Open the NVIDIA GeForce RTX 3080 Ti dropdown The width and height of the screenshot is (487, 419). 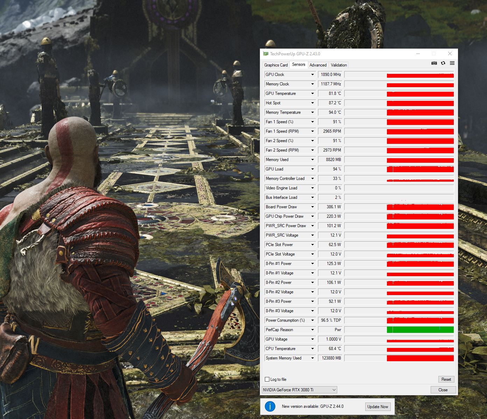pyautogui.click(x=299, y=390)
